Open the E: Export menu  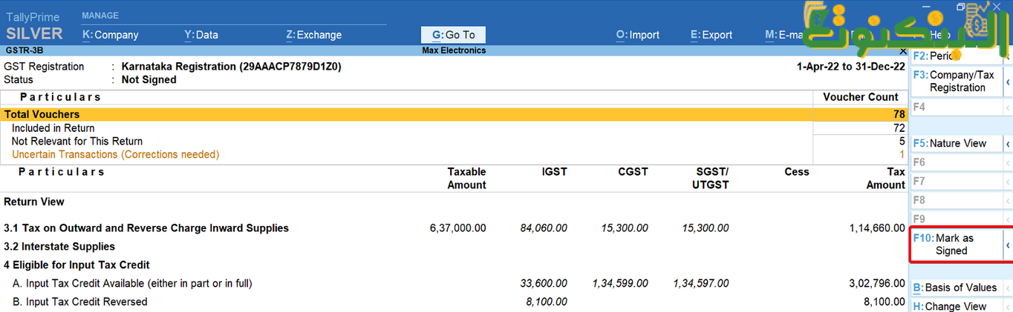pyautogui.click(x=711, y=35)
